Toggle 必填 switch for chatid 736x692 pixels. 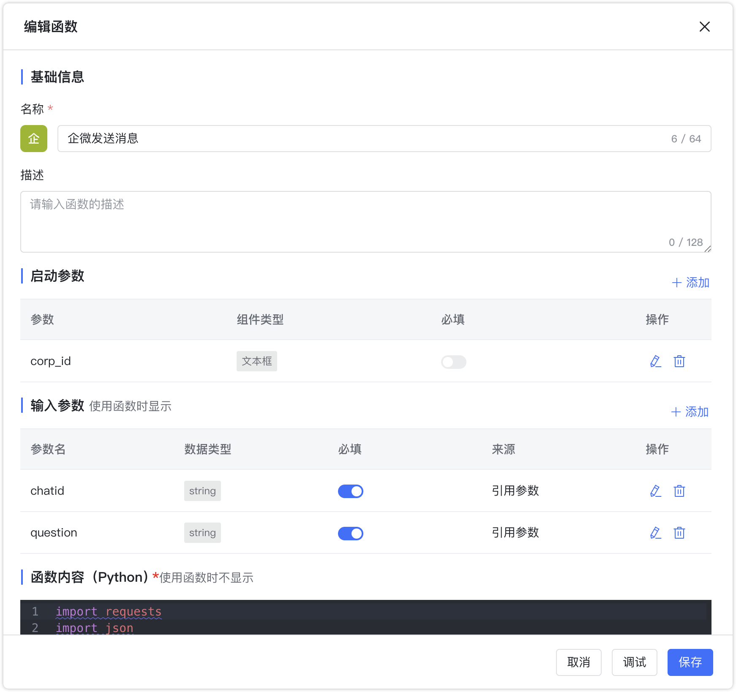pyautogui.click(x=351, y=491)
